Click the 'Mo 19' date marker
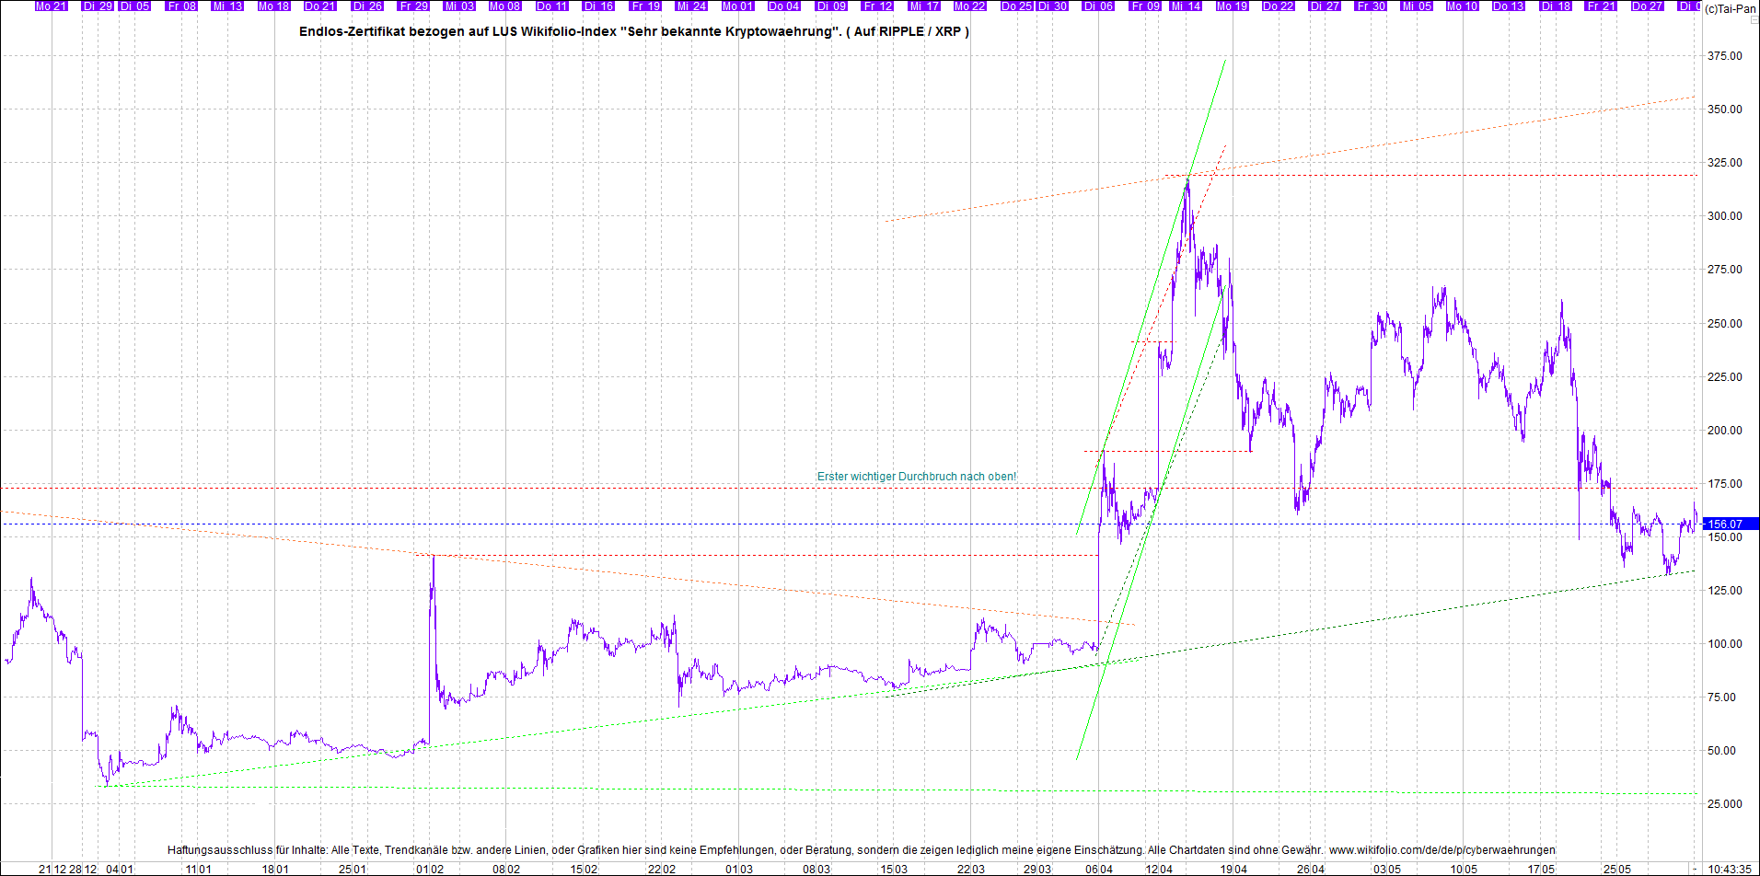The image size is (1760, 876). click(1232, 6)
